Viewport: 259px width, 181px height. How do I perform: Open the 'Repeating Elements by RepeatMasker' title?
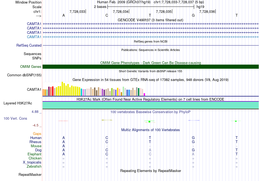(x=150, y=171)
